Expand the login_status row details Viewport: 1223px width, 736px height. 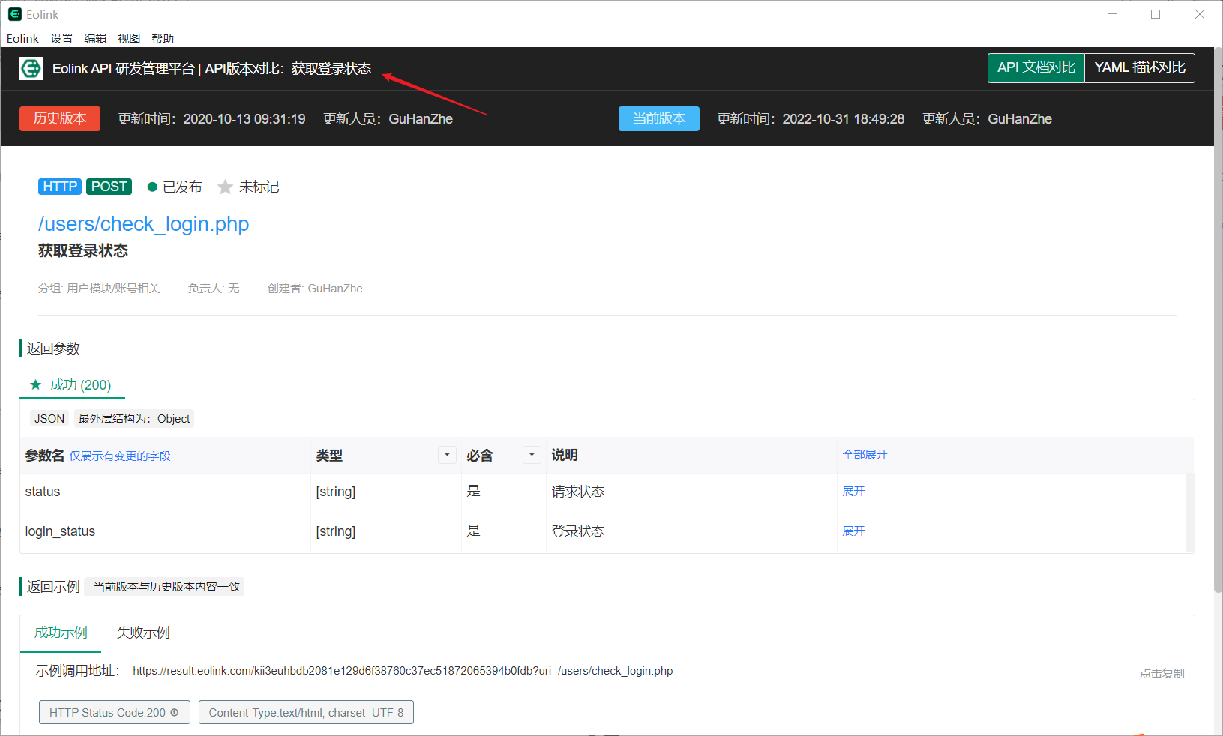pos(853,531)
